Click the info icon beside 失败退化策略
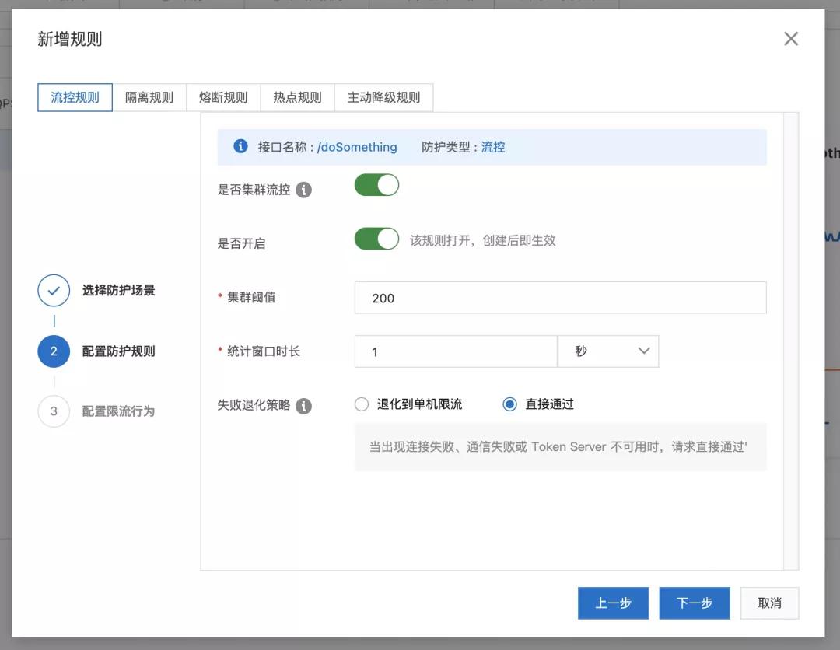This screenshot has width=840, height=650. pos(304,406)
